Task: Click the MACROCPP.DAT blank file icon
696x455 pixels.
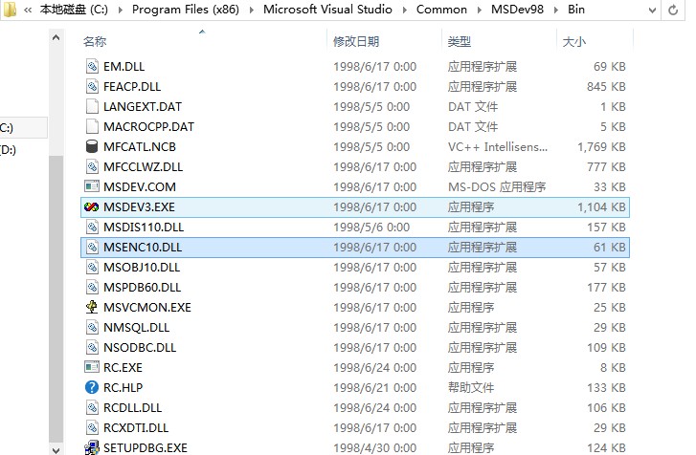Action: 92,127
